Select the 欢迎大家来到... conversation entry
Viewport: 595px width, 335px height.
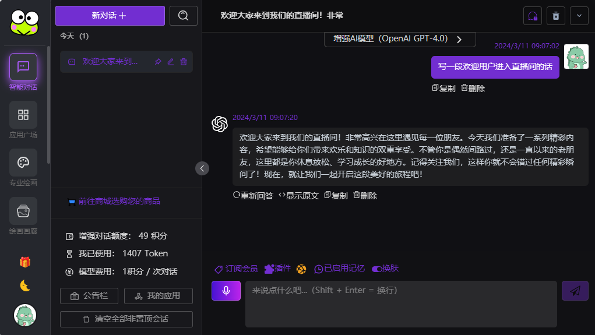tap(126, 61)
